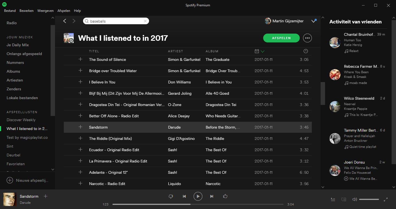
Task: Switch to full screen with the expand icon
Action: (x=386, y=199)
